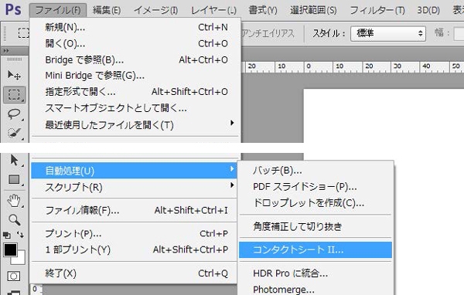Open the フィルター(T) menu
This screenshot has width=464, height=295.
click(x=377, y=10)
